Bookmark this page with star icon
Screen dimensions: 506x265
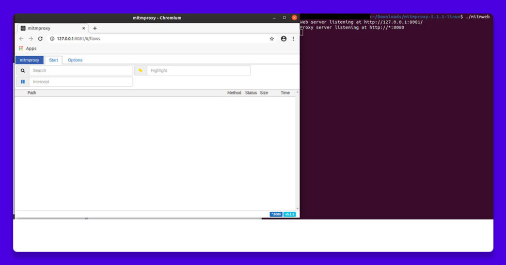pyautogui.click(x=272, y=39)
